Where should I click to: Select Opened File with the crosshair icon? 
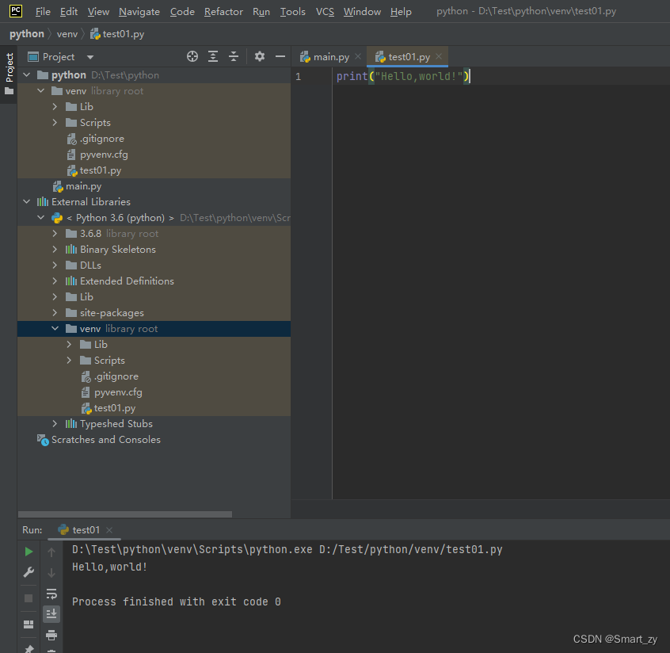(192, 56)
